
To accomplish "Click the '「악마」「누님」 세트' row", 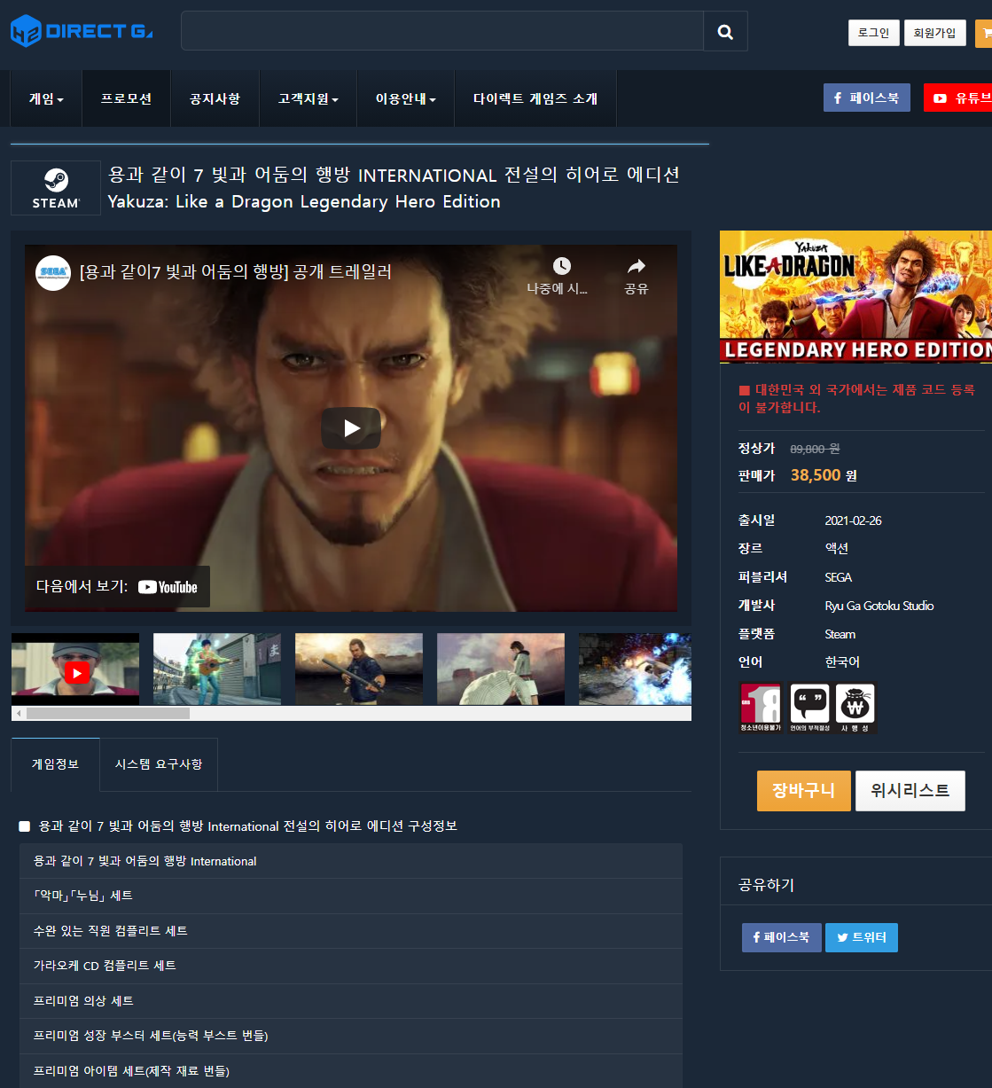I will coord(351,896).
